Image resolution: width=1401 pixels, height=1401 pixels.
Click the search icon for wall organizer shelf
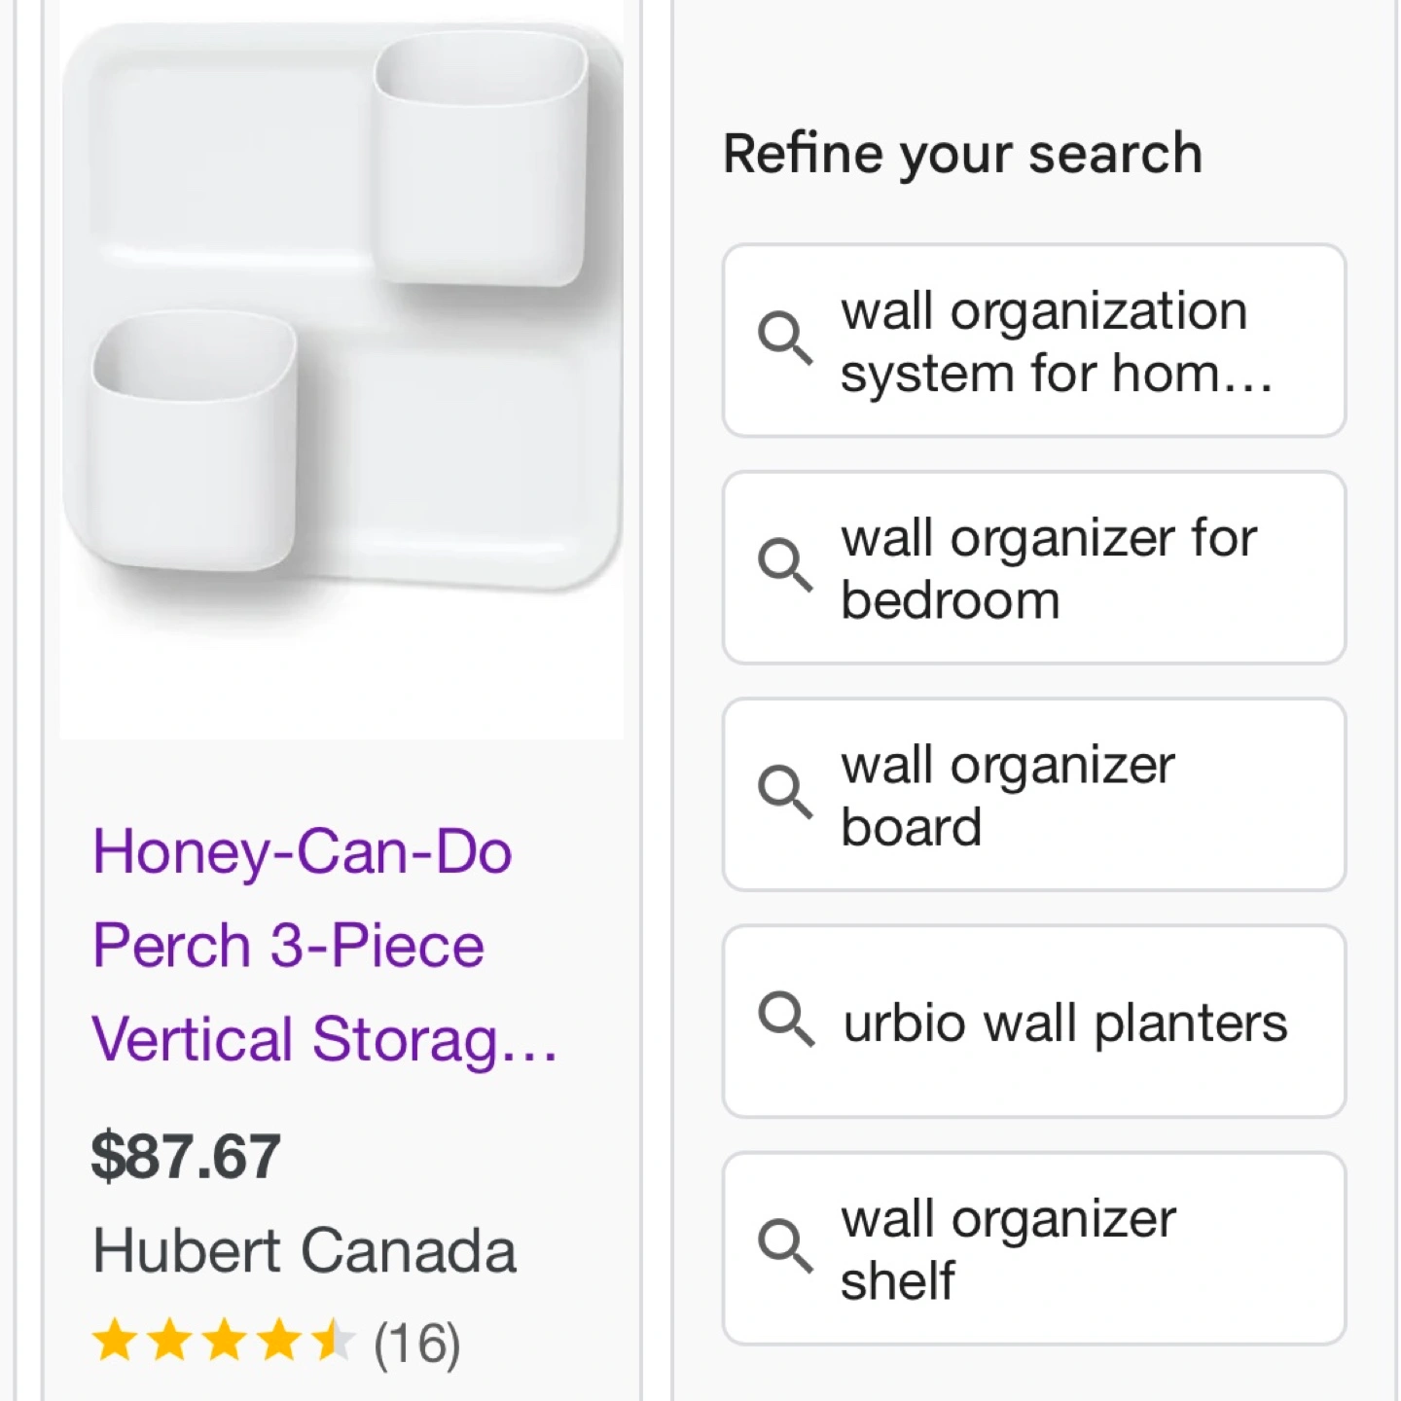pos(784,1246)
